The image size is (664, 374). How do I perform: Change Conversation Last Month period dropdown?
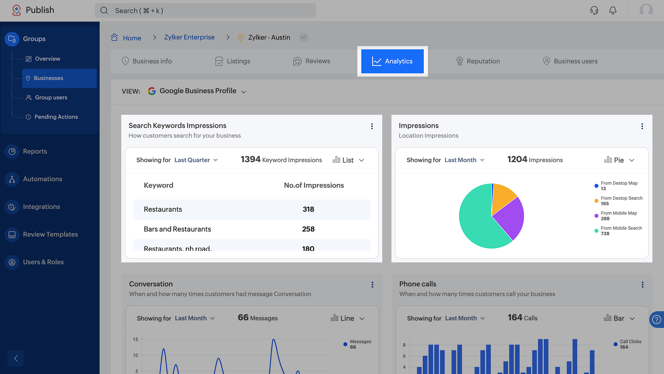(195, 318)
